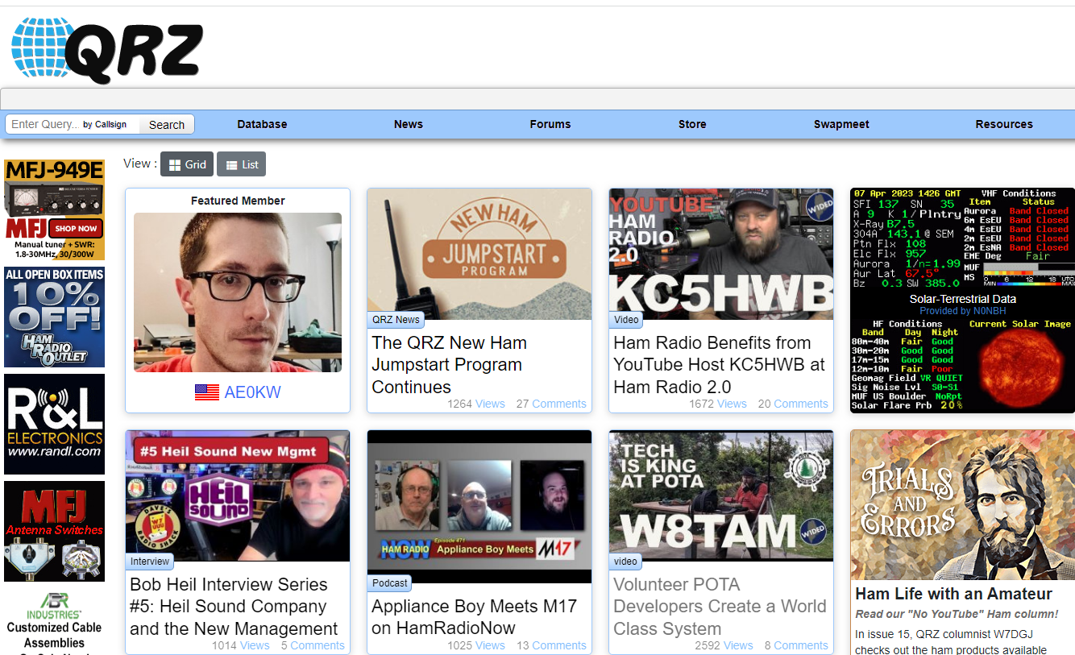
Task: Open 27 Comments on Jumpstart article
Action: click(551, 404)
